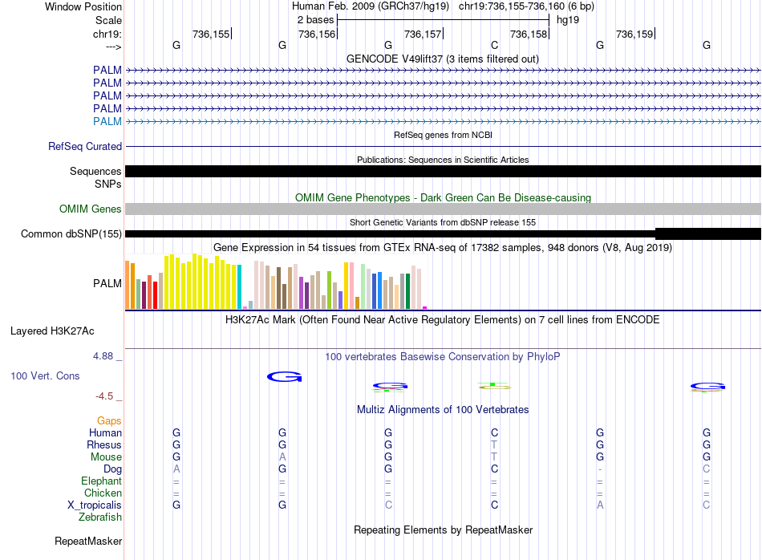
Task: Click the gray OMIM Genes bar
Action: (x=443, y=209)
